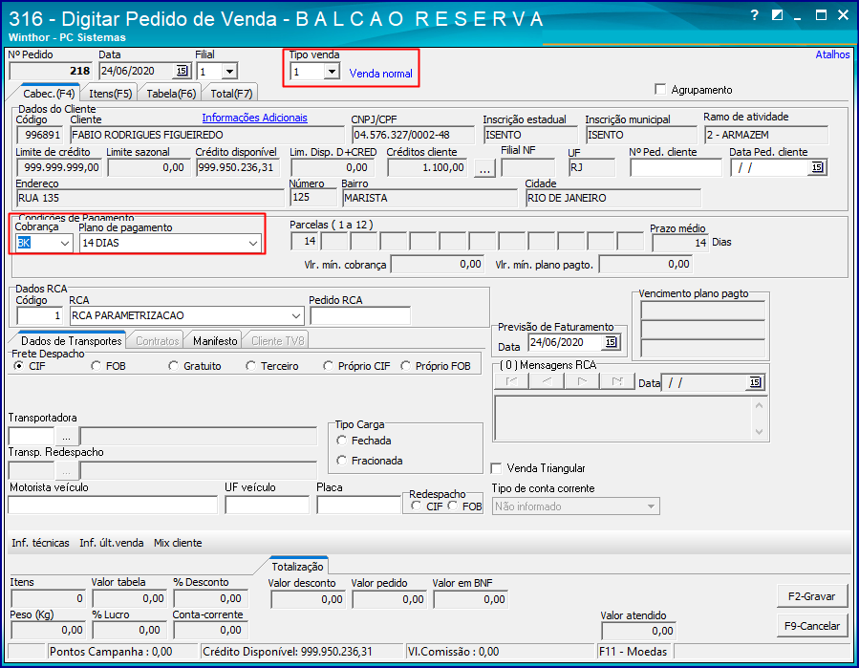Click the Pedido RCA input field

tap(360, 315)
